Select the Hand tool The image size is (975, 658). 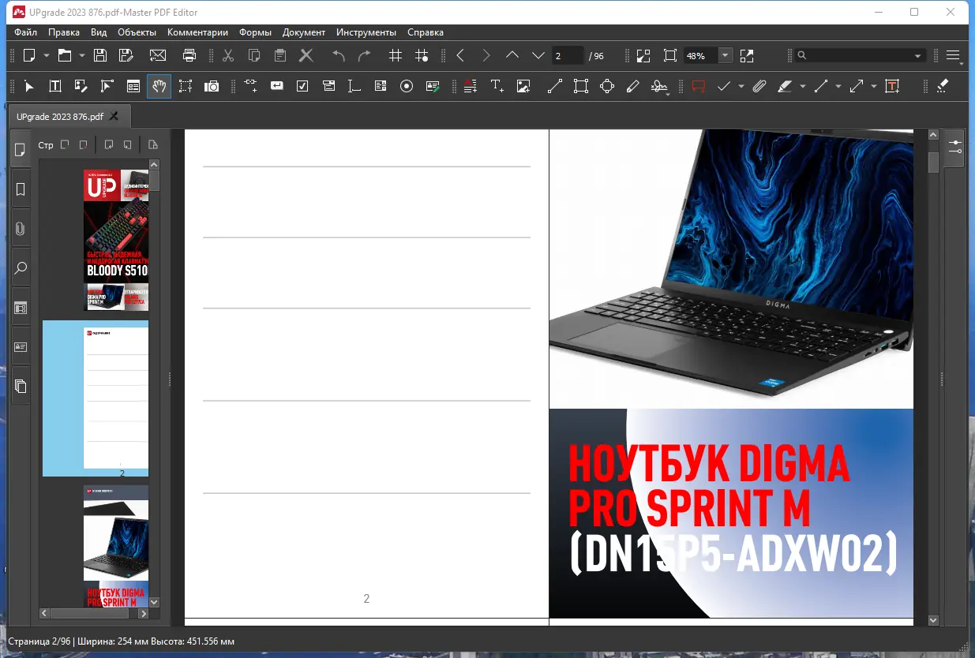(159, 86)
